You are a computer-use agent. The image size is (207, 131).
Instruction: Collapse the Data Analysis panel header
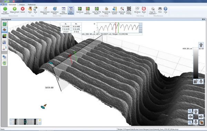point(204,19)
